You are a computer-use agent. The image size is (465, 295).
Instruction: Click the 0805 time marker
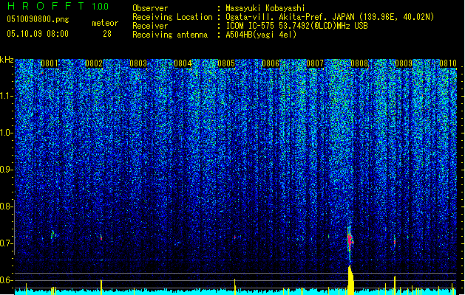tap(226, 63)
